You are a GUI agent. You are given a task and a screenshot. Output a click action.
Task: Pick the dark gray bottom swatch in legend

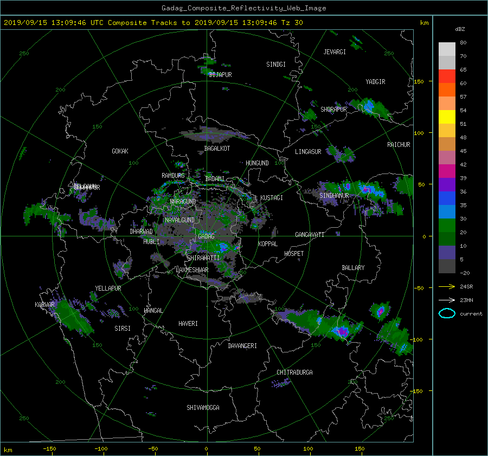447,266
